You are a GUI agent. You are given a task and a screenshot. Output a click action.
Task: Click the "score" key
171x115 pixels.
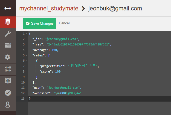pos(45,71)
